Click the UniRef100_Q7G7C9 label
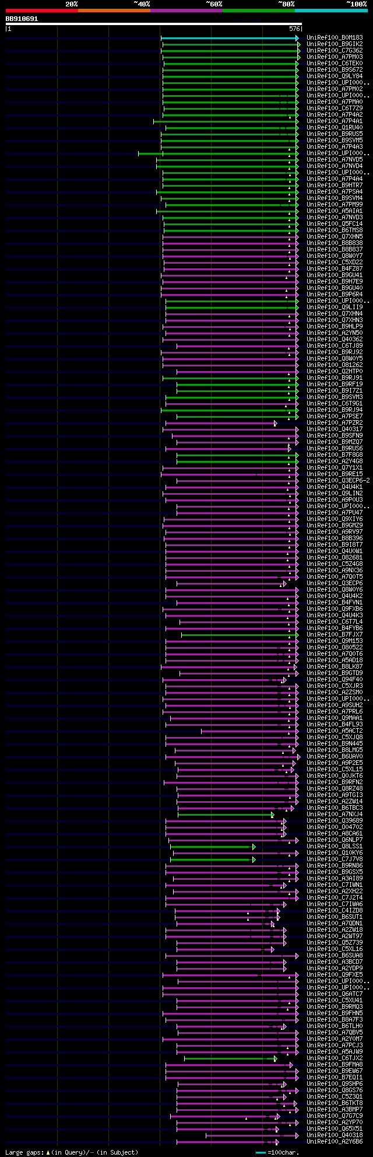Screen dimensions: 373x1157 [335, 1116]
